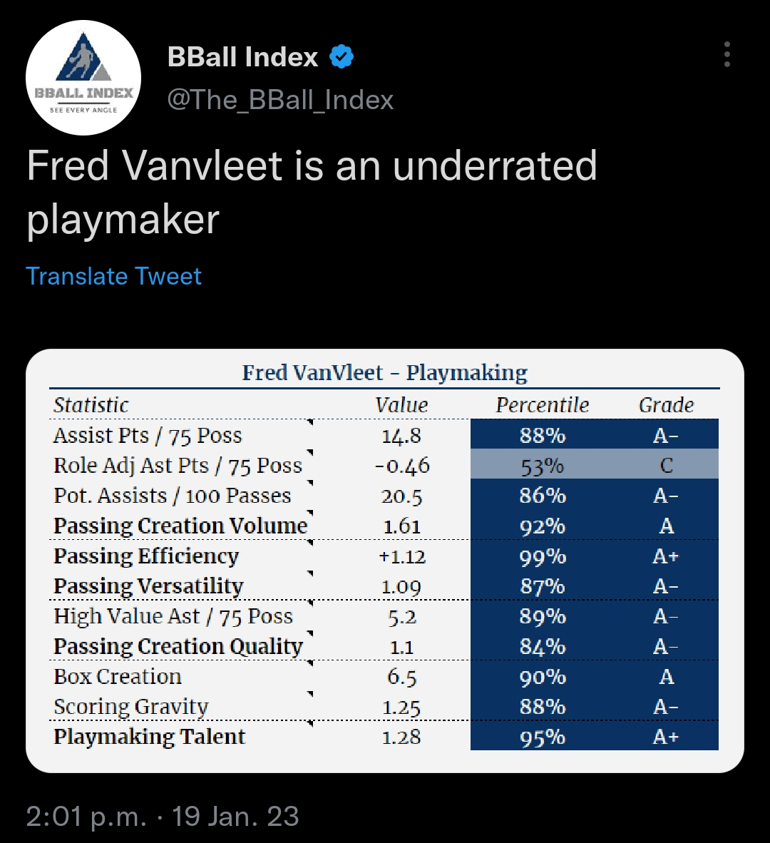Click the C grade cell

pos(666,466)
